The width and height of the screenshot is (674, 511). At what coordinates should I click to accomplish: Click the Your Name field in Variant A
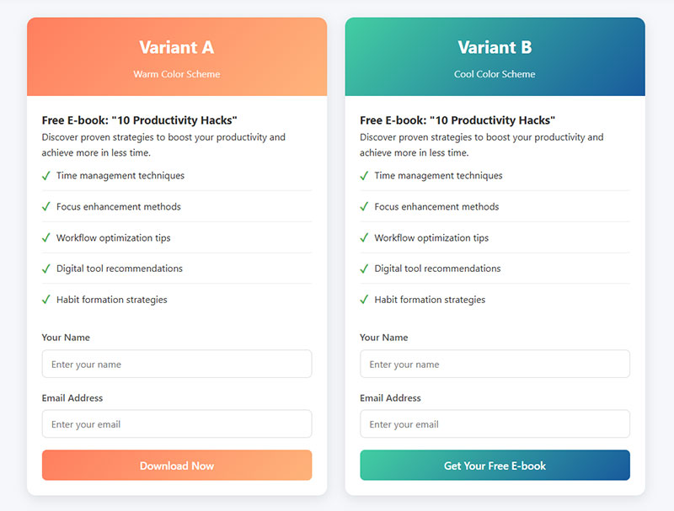pyautogui.click(x=177, y=364)
